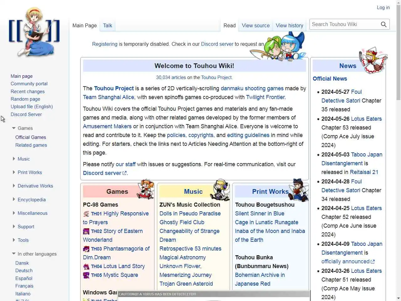Click the search magnifier icon
This screenshot has width=401, height=301.
click(x=383, y=24)
